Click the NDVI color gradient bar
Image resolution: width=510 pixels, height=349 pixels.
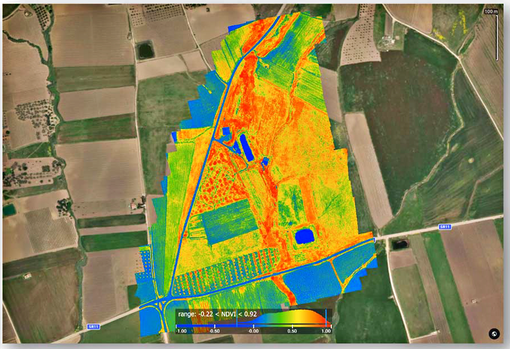coord(254,325)
